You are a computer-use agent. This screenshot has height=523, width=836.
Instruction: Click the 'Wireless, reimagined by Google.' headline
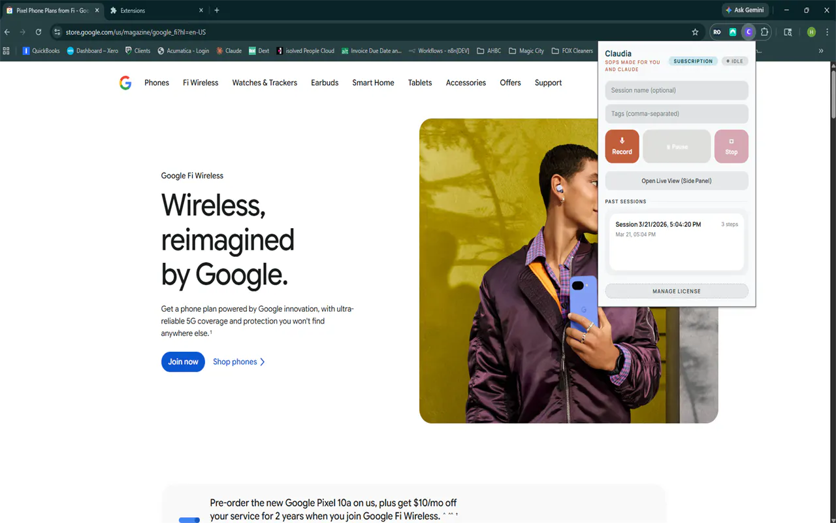point(228,240)
